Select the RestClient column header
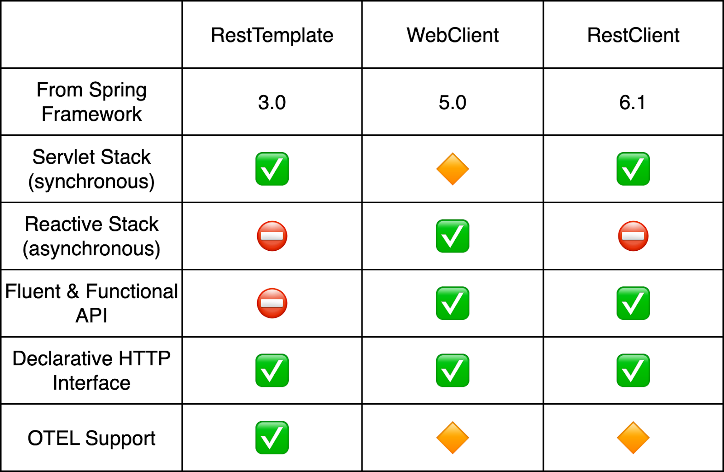The width and height of the screenshot is (724, 472). tap(633, 35)
